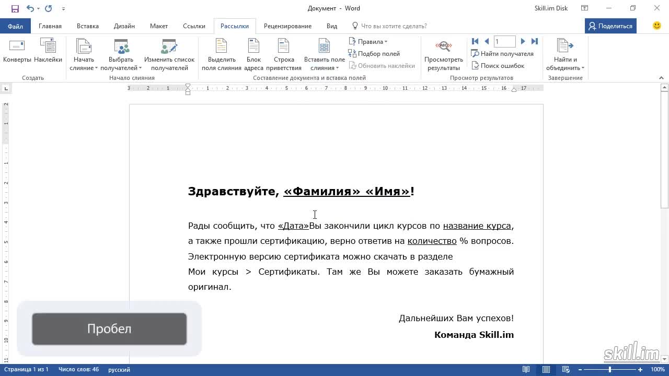Switch to Вставка tab

pyautogui.click(x=88, y=26)
